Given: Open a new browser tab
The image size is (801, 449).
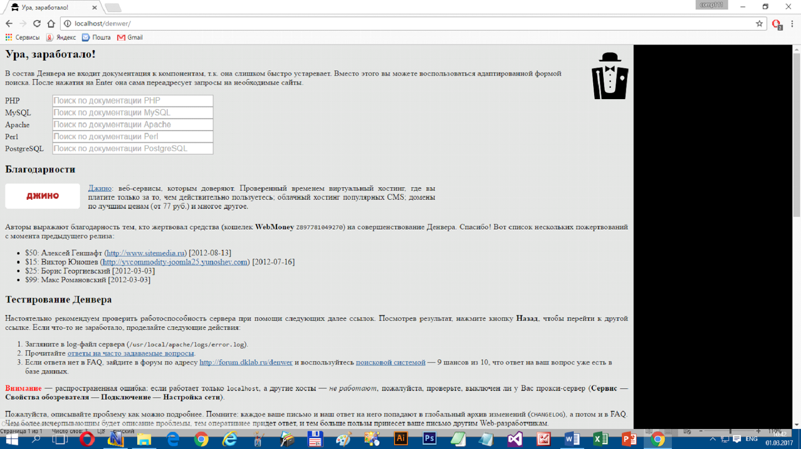Looking at the screenshot, I should click(113, 8).
